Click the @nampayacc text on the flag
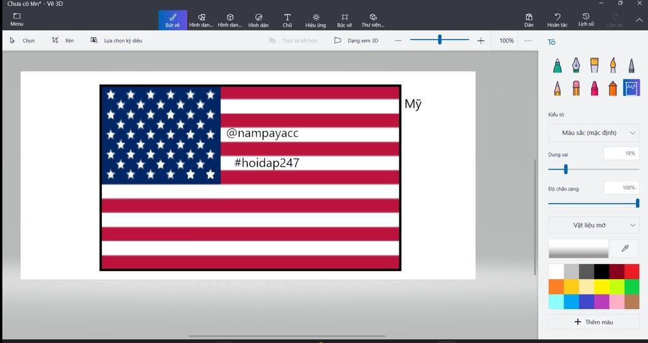 point(263,133)
